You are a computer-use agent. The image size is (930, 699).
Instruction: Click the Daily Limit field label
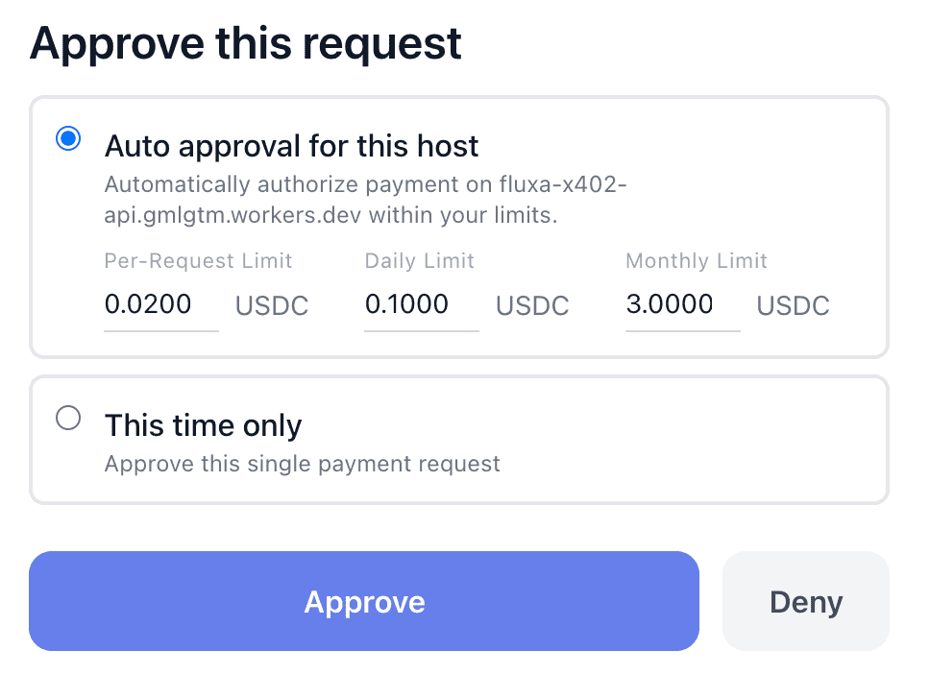pos(419,261)
